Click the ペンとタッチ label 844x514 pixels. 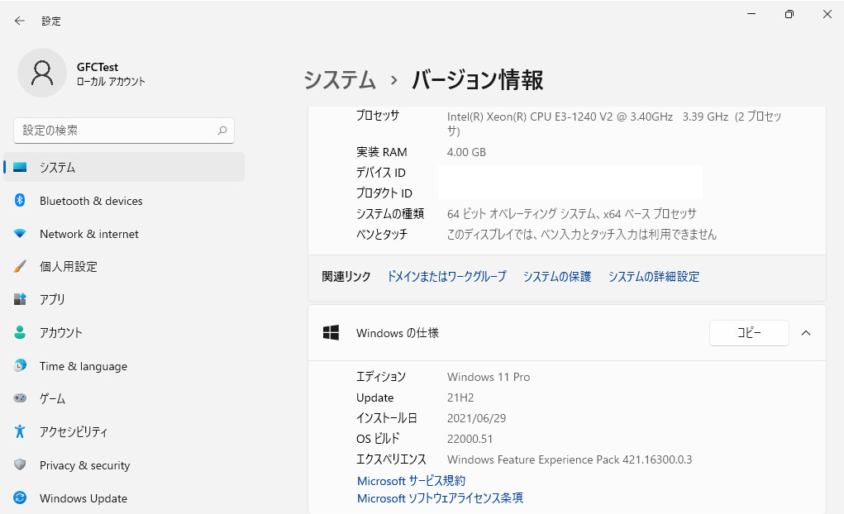coord(382,234)
